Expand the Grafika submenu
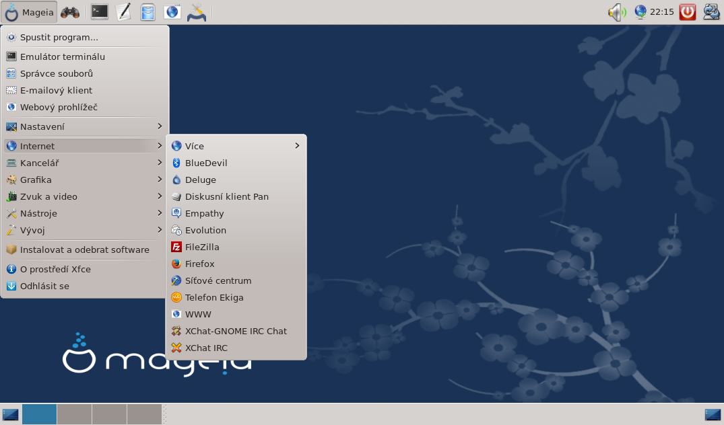The image size is (724, 425). (x=85, y=180)
